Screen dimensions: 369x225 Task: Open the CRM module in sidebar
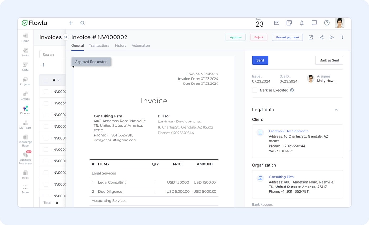click(25, 66)
